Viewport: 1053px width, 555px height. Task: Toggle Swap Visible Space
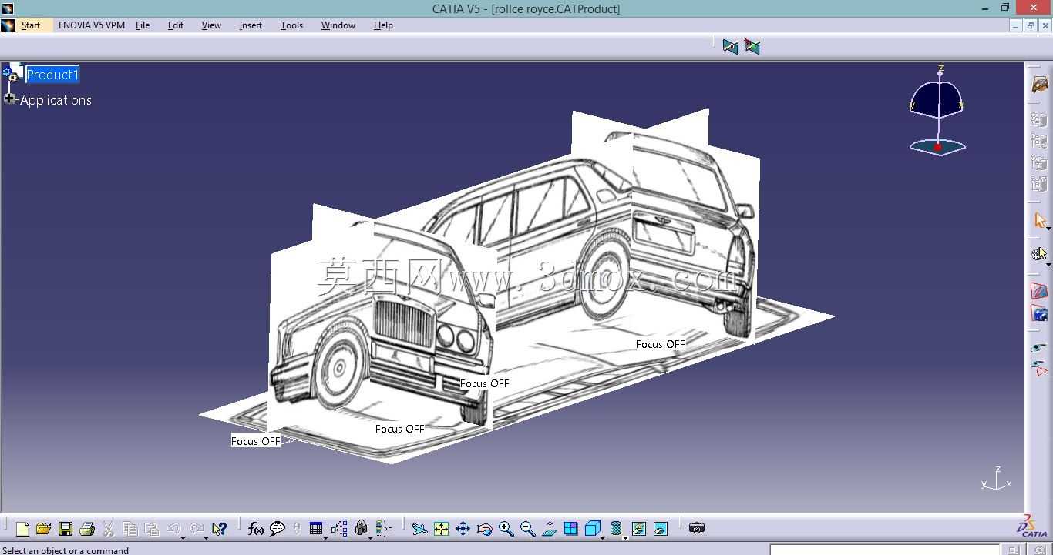click(x=661, y=529)
